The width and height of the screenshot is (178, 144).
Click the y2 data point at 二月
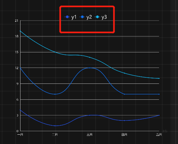click(x=55, y=94)
